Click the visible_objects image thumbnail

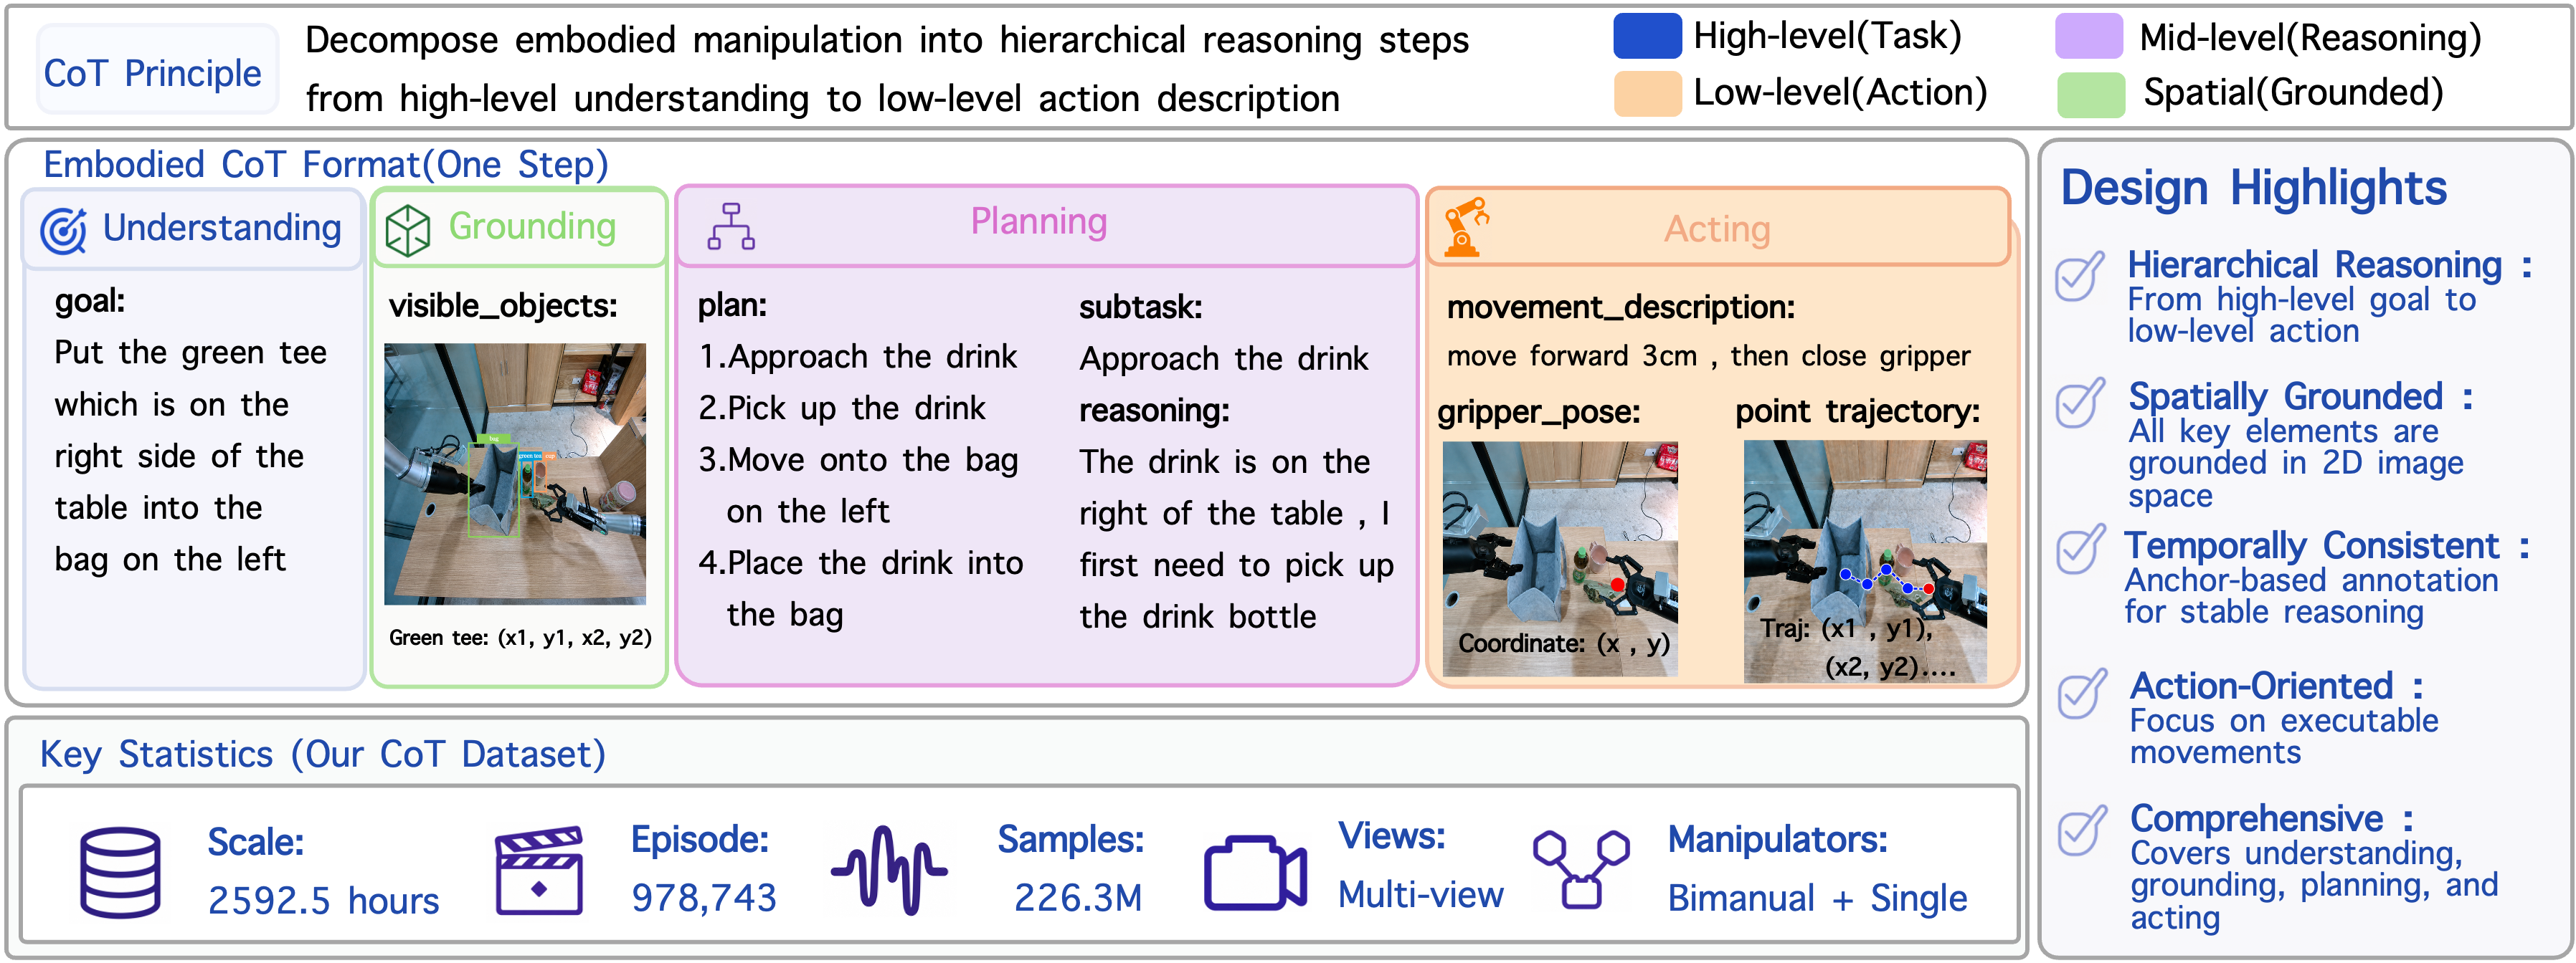coord(515,474)
